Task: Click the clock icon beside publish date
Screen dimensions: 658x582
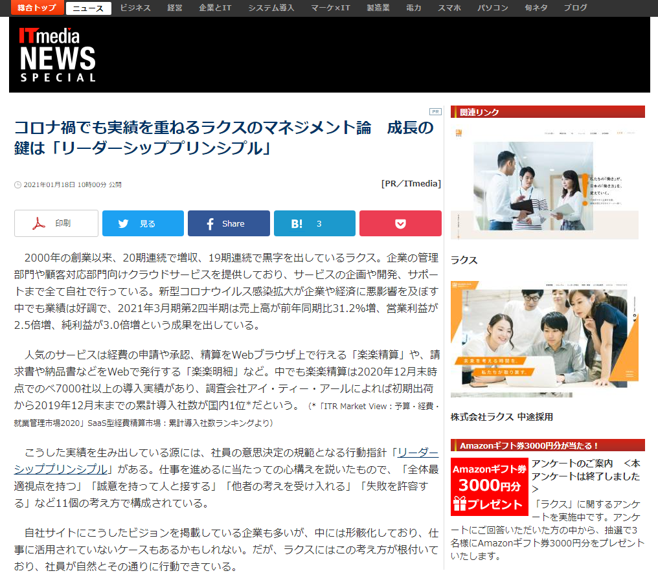Action: (x=17, y=185)
